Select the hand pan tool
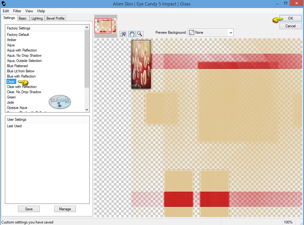304x225 pixels. 132,34
